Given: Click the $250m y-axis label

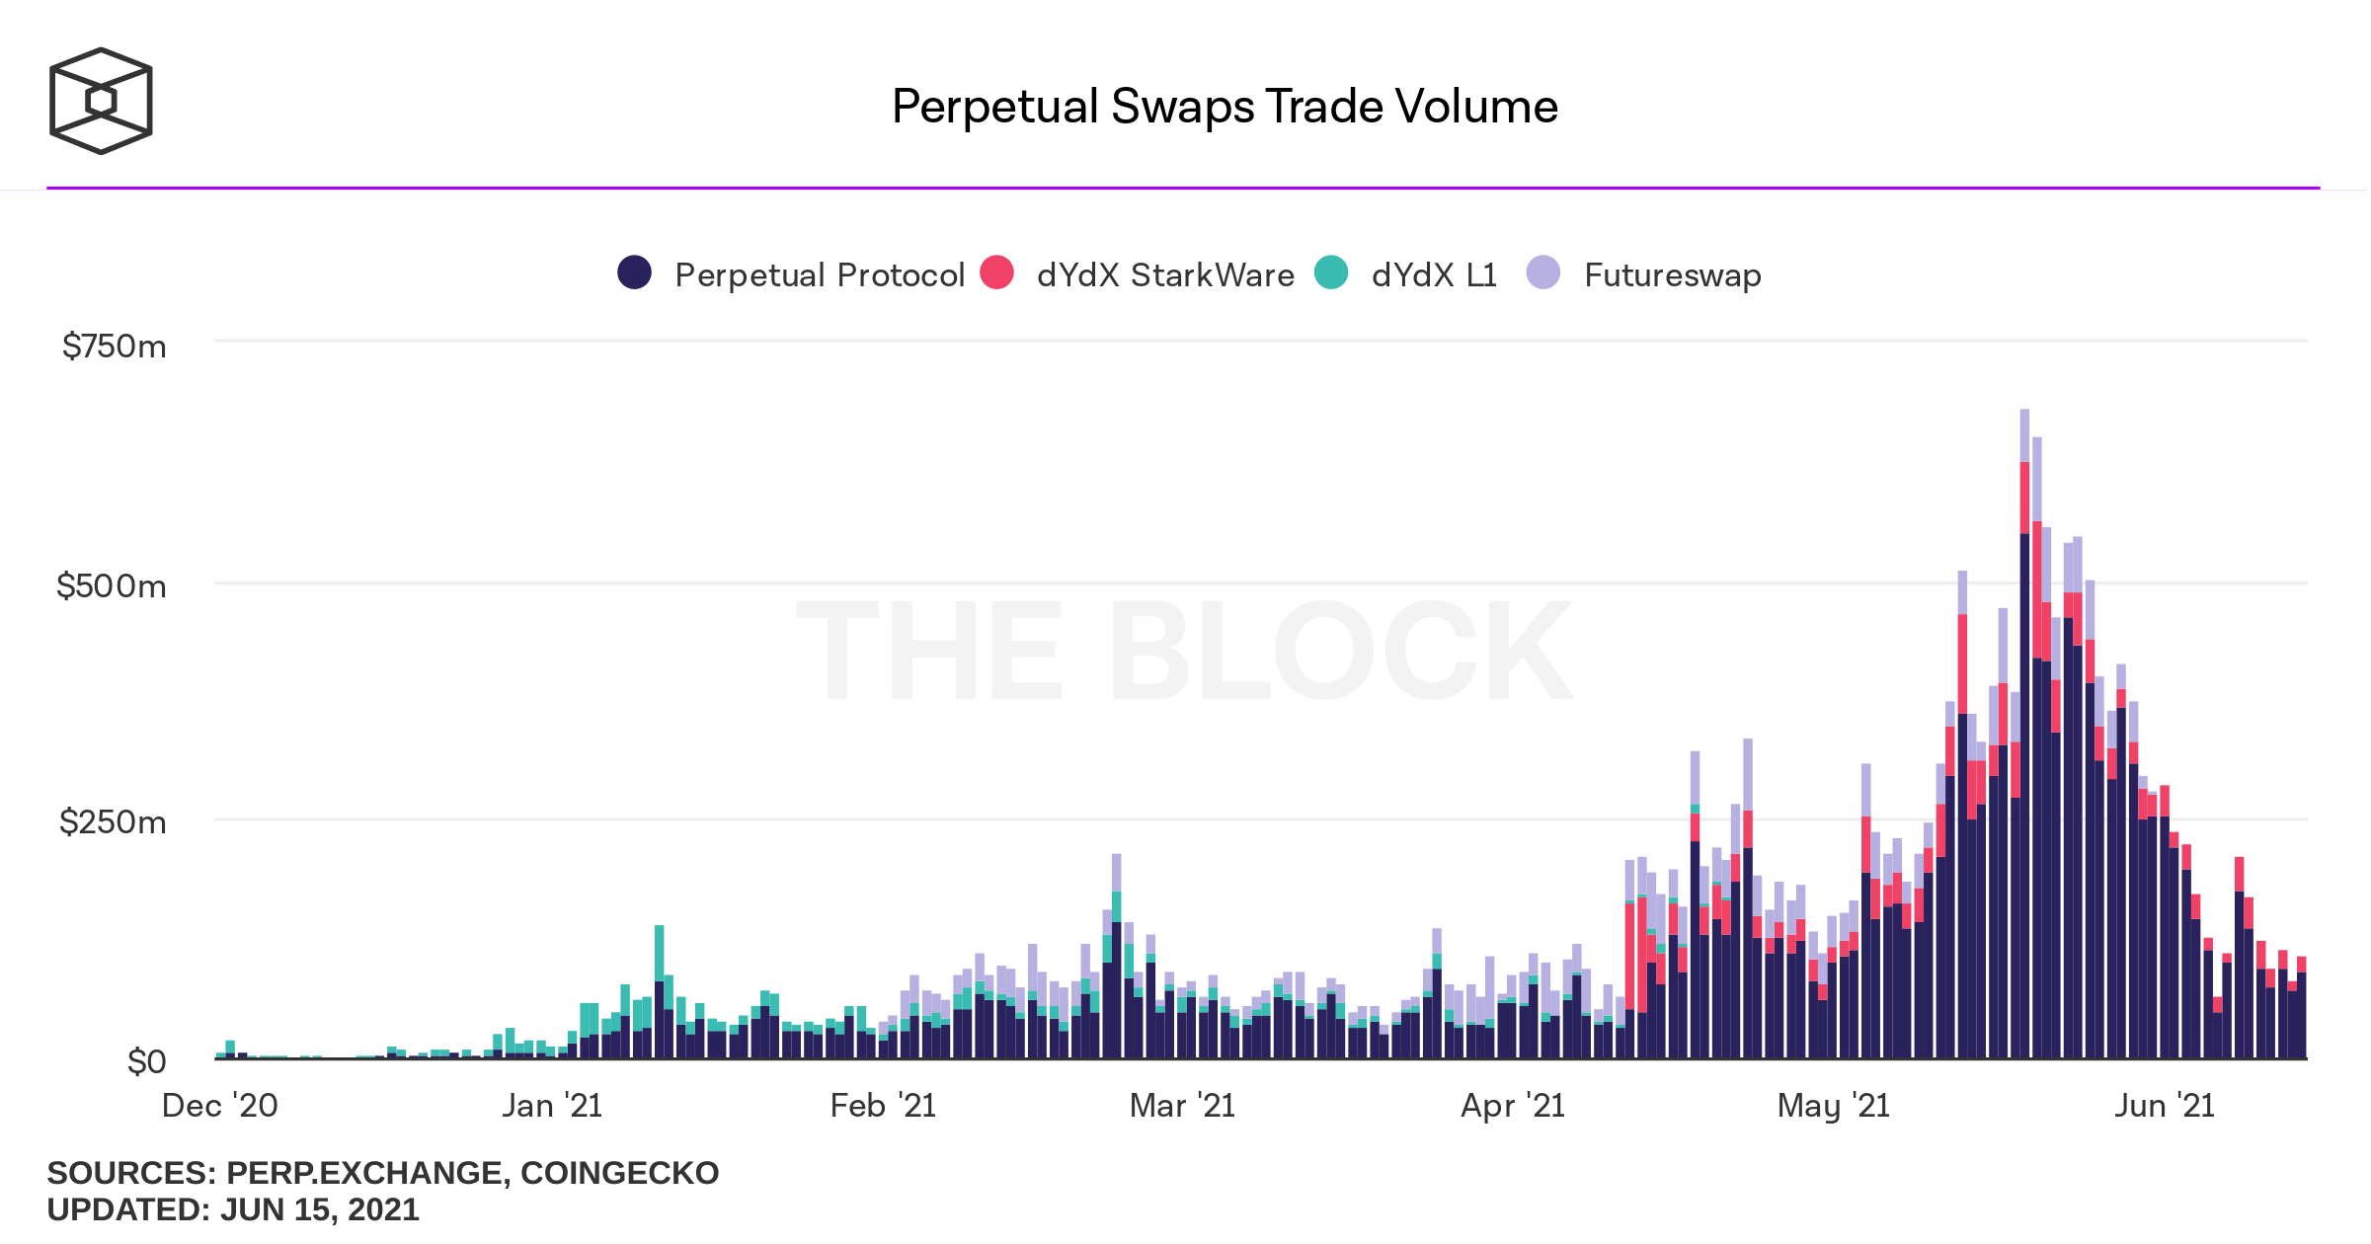Looking at the screenshot, I should (x=112, y=821).
